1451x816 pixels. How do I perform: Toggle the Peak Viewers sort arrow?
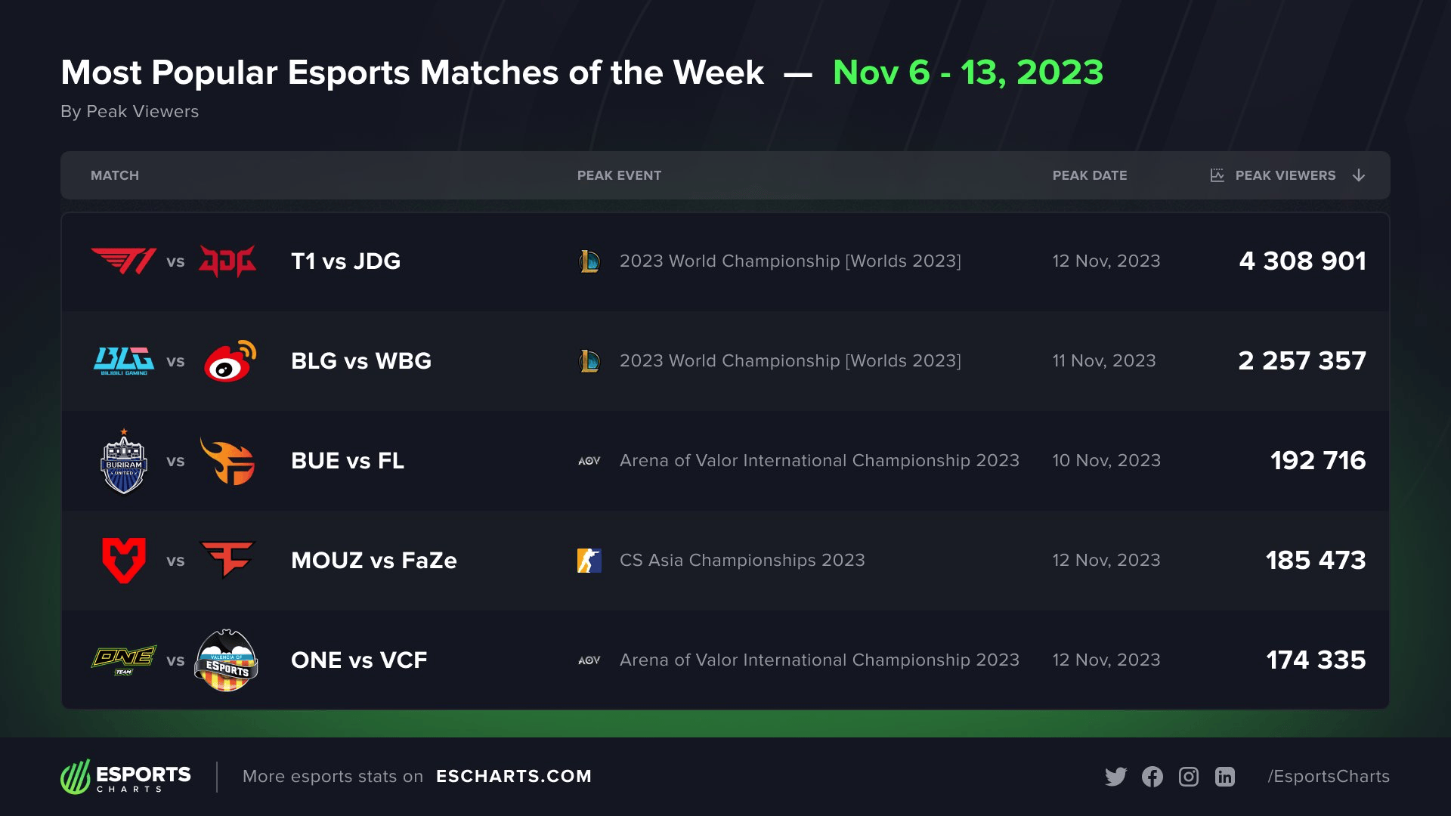pyautogui.click(x=1359, y=175)
